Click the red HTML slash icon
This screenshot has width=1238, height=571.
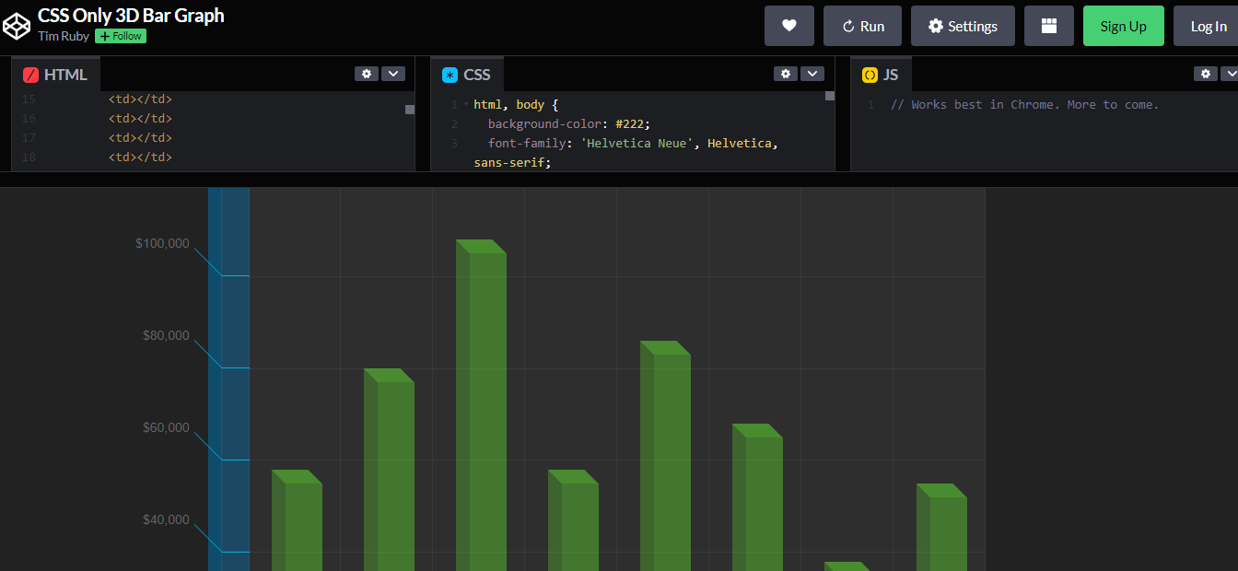pos(30,76)
